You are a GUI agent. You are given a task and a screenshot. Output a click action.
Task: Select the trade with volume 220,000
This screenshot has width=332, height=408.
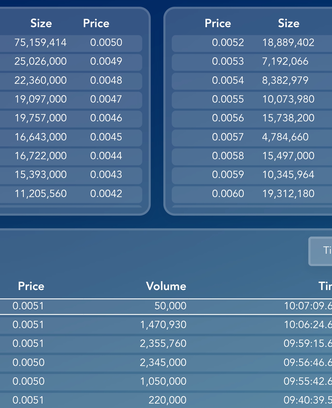click(166, 400)
